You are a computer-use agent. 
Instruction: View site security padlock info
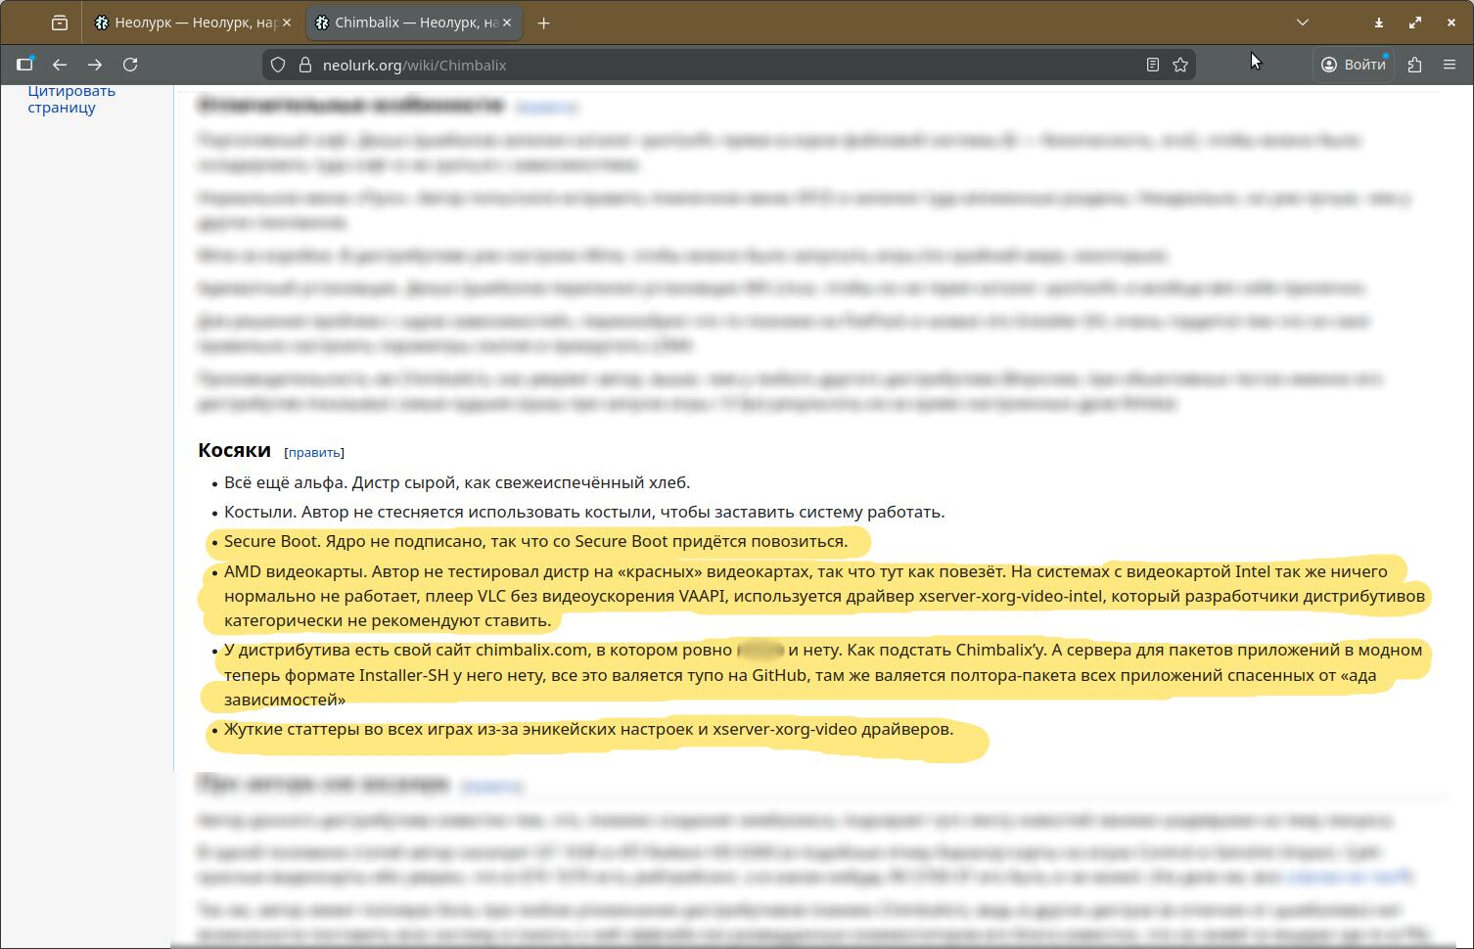tap(304, 65)
